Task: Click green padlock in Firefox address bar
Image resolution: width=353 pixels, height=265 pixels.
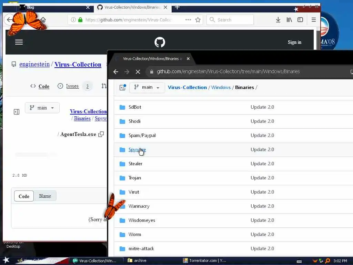Action: pos(80,20)
